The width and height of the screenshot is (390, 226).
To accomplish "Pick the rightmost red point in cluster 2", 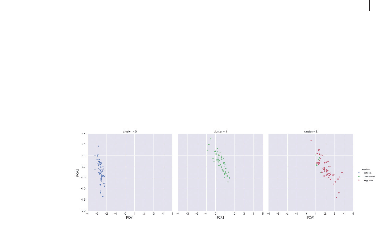I will 342,172.
